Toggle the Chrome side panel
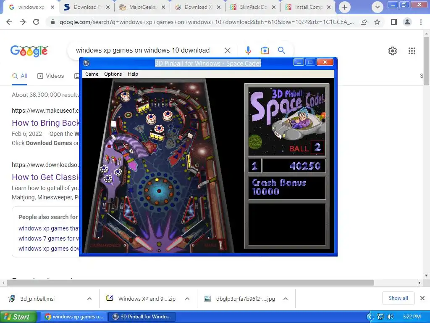Viewport: 430px width, 323px height. [394, 22]
